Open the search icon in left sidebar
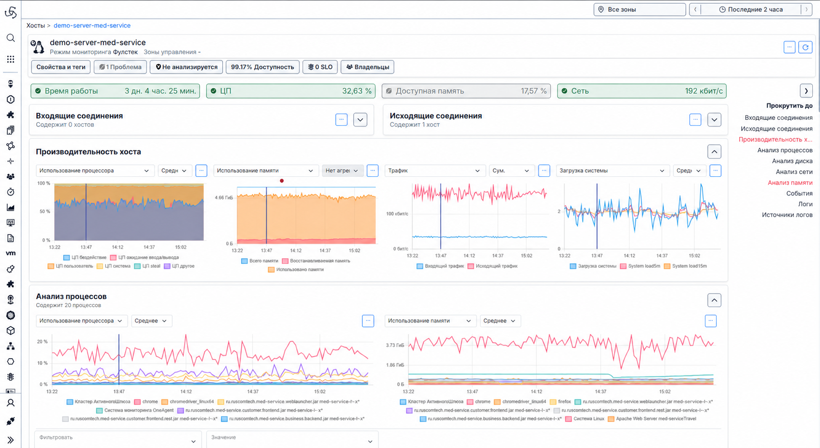The height and width of the screenshot is (448, 820). coord(11,38)
